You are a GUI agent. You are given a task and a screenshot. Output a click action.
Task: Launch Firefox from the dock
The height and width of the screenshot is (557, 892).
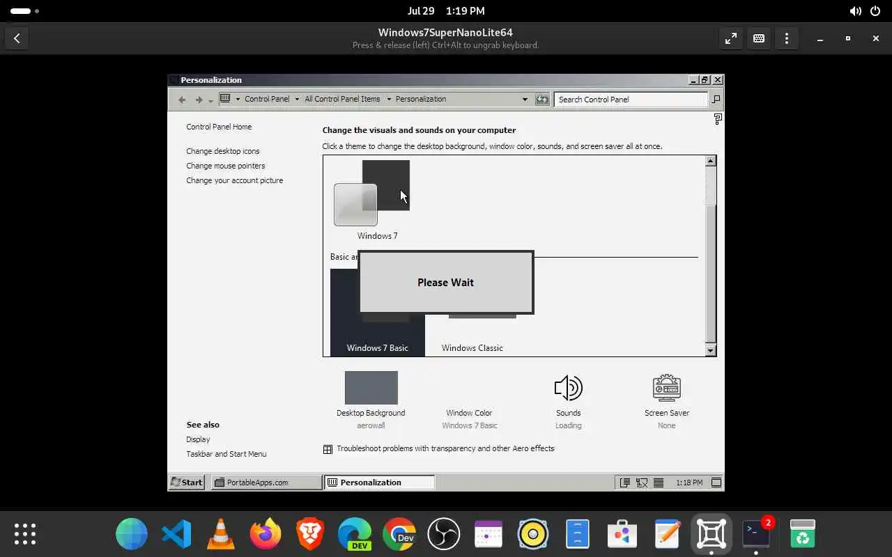[x=266, y=534]
